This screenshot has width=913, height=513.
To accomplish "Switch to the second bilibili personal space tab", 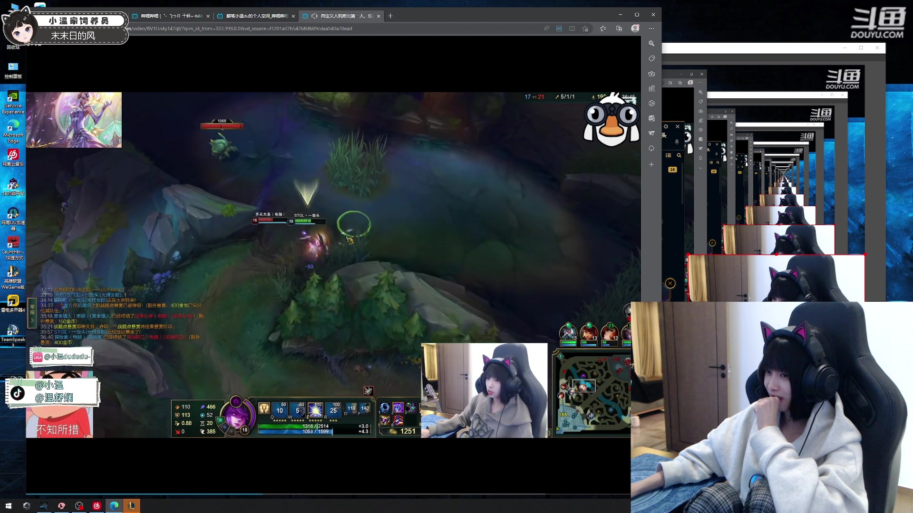I will pos(255,16).
